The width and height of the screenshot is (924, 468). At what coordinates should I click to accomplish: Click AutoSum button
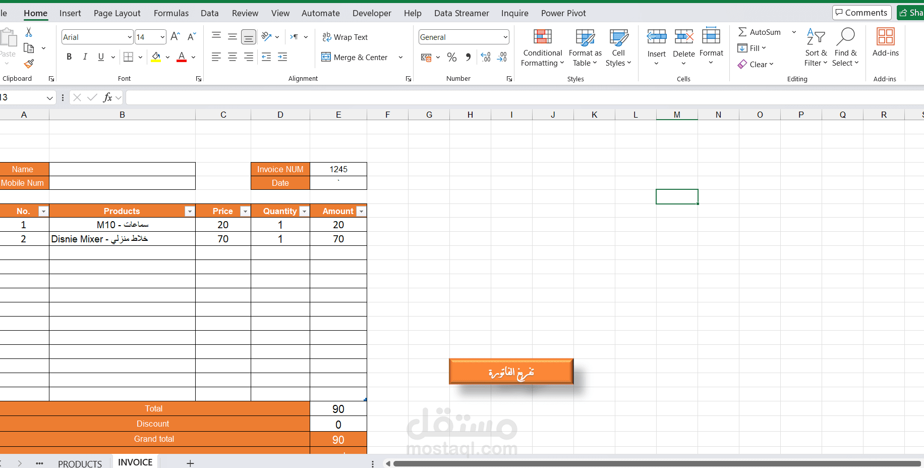760,32
